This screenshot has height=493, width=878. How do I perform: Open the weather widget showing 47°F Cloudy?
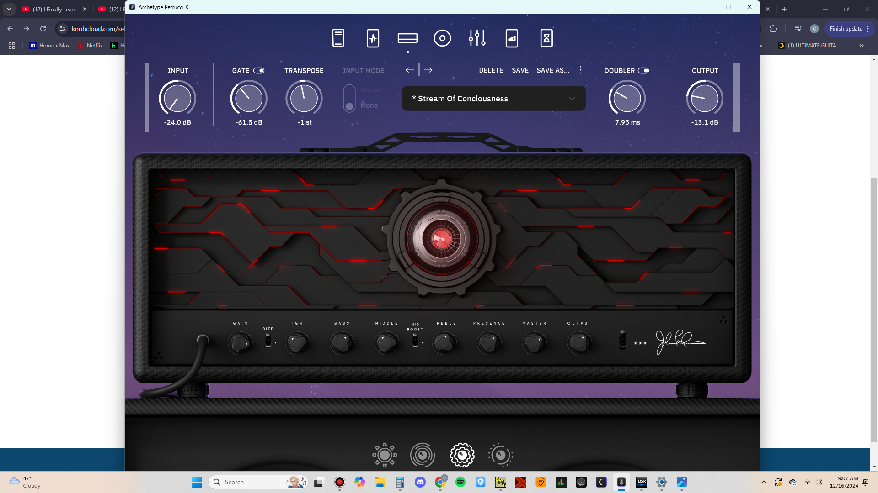(25, 482)
